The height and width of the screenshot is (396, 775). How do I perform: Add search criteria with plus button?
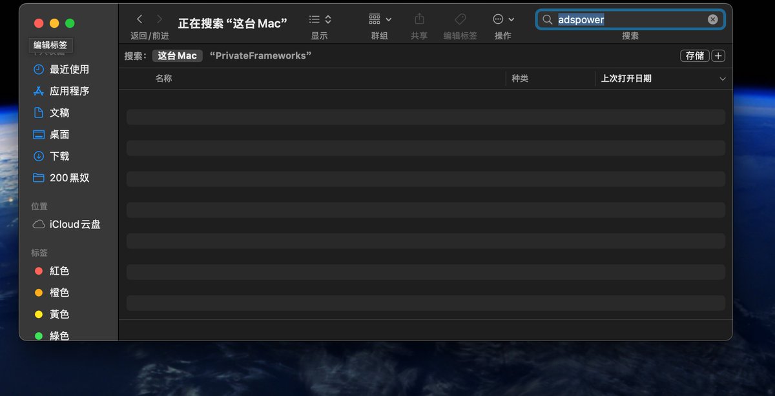click(x=718, y=56)
